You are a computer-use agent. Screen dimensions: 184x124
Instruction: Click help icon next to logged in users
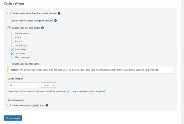pyautogui.click(x=55, y=21)
